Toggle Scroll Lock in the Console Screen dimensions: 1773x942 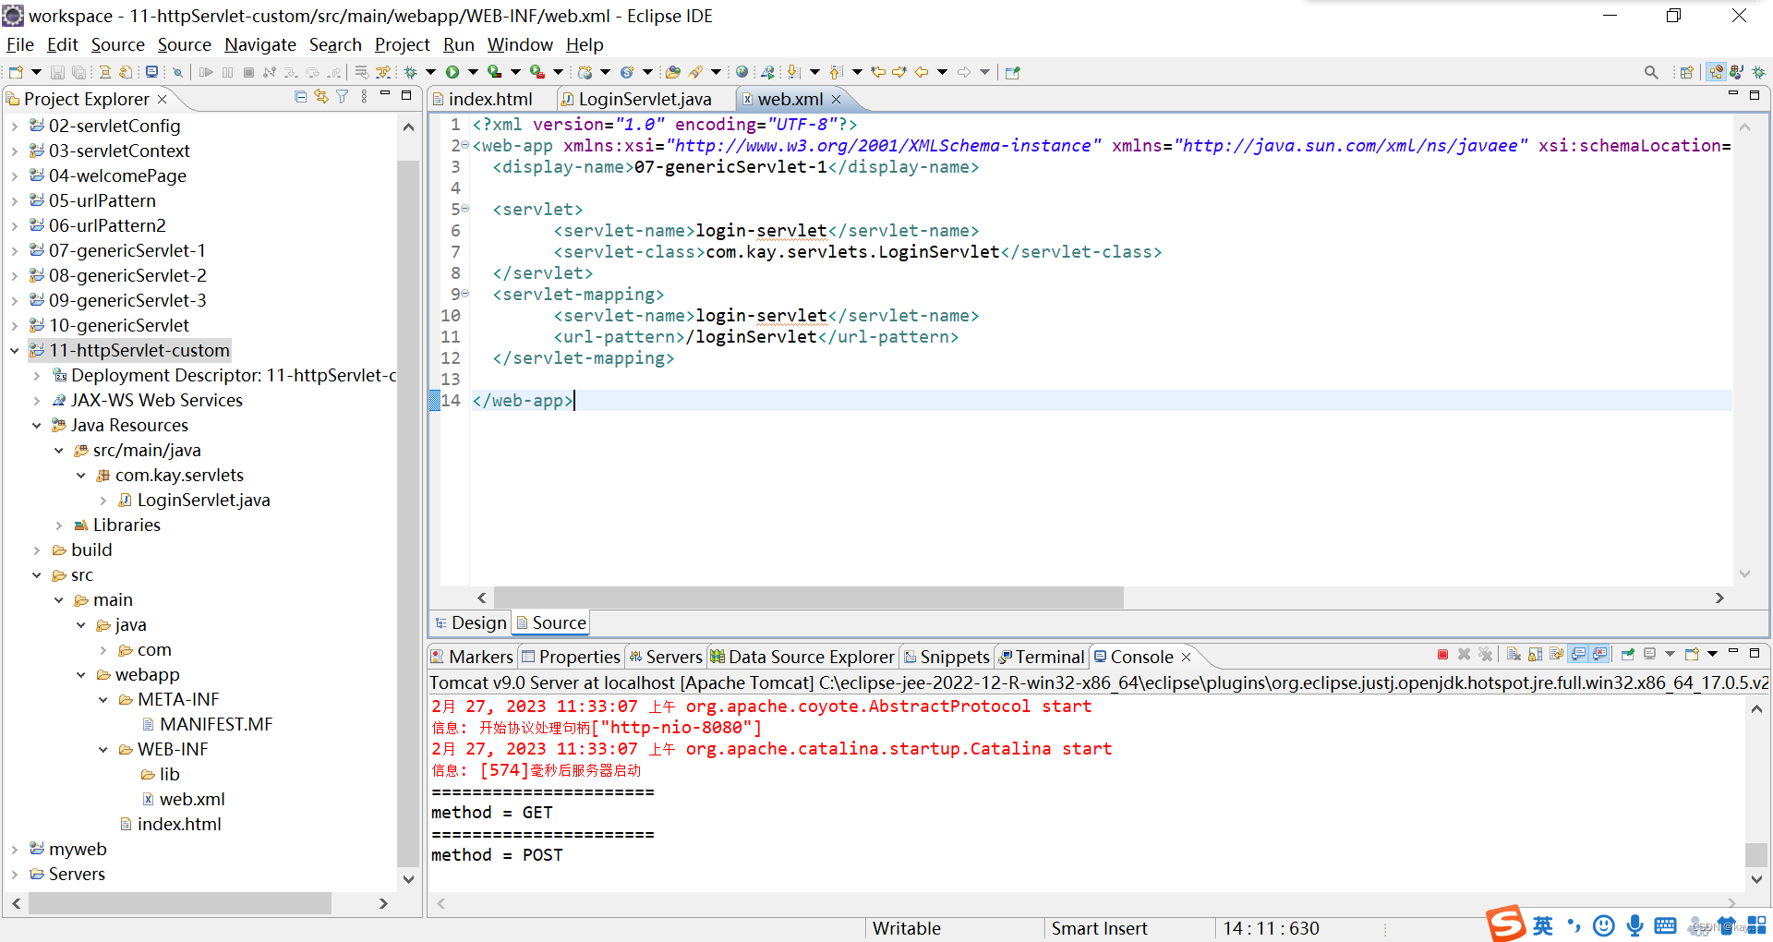click(1535, 654)
